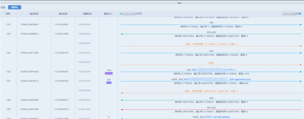Click absolute time 19:38:42.548029632
The height and width of the screenshot is (119, 304).
pyautogui.click(x=30, y=25)
